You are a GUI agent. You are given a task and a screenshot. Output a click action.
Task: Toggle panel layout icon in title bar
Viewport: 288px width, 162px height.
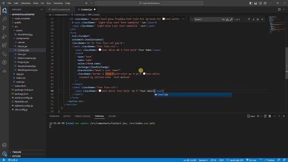pos(256,3)
